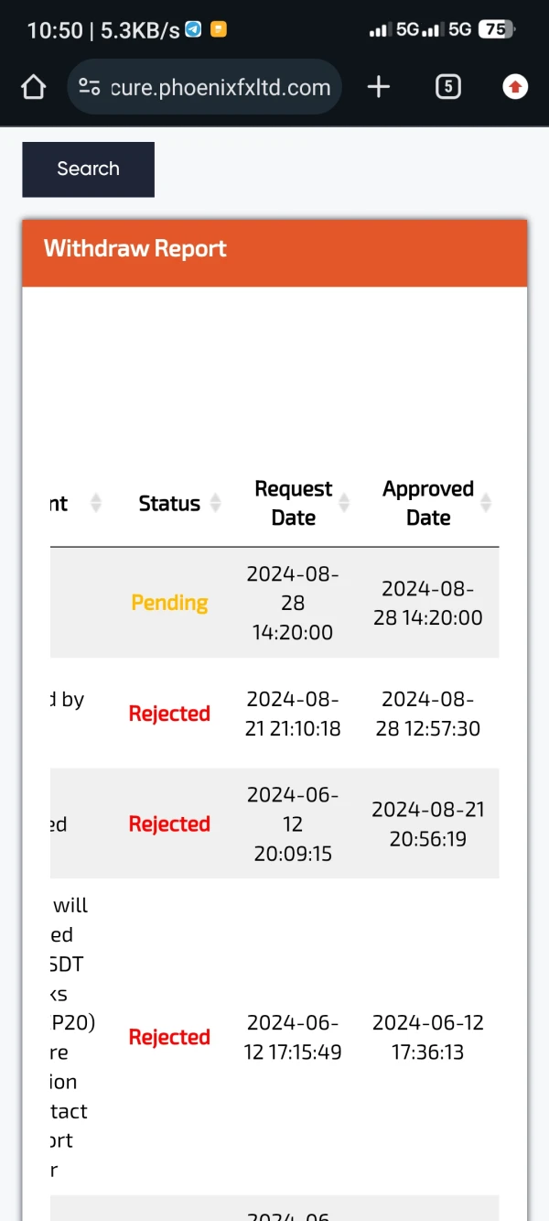Tap the Pending status label
The image size is (549, 1221).
pyautogui.click(x=169, y=603)
